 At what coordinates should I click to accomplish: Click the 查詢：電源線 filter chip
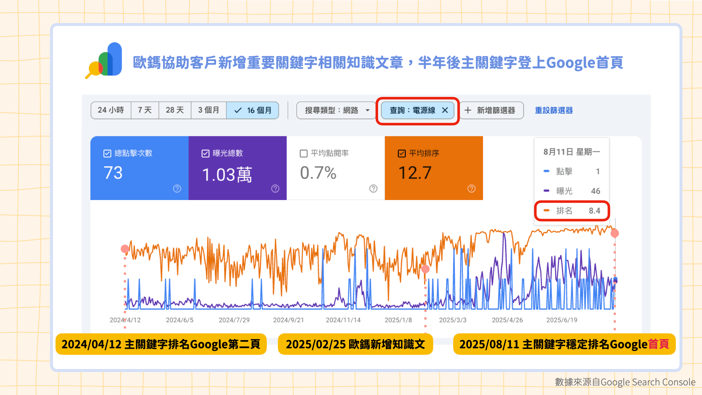[x=412, y=110]
